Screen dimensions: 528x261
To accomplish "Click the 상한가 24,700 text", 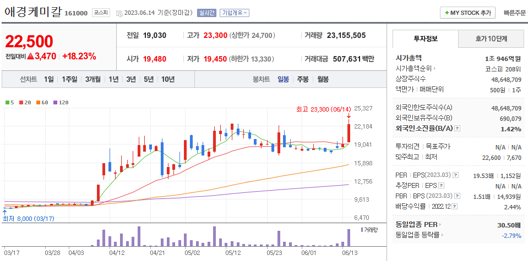I will pyautogui.click(x=253, y=35).
